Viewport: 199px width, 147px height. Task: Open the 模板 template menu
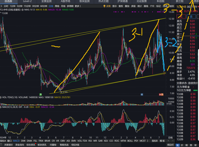coord(162,141)
